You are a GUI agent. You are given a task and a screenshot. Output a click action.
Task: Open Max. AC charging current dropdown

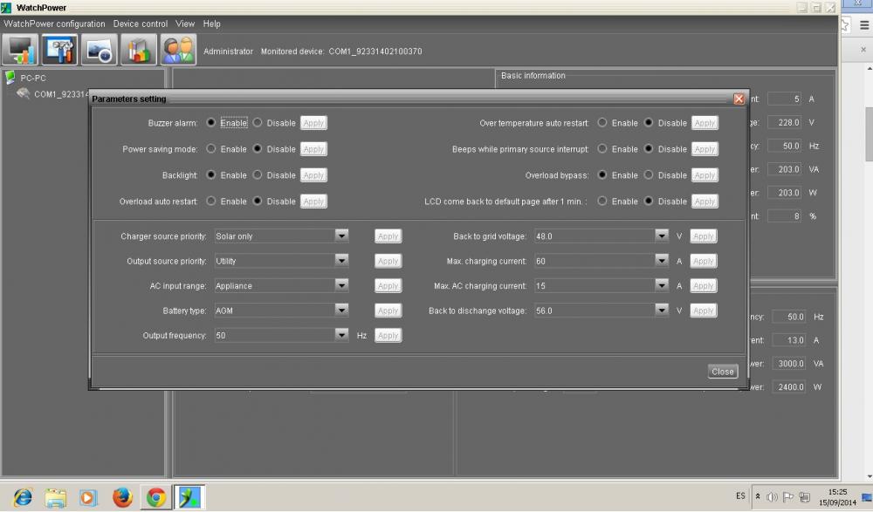point(661,285)
